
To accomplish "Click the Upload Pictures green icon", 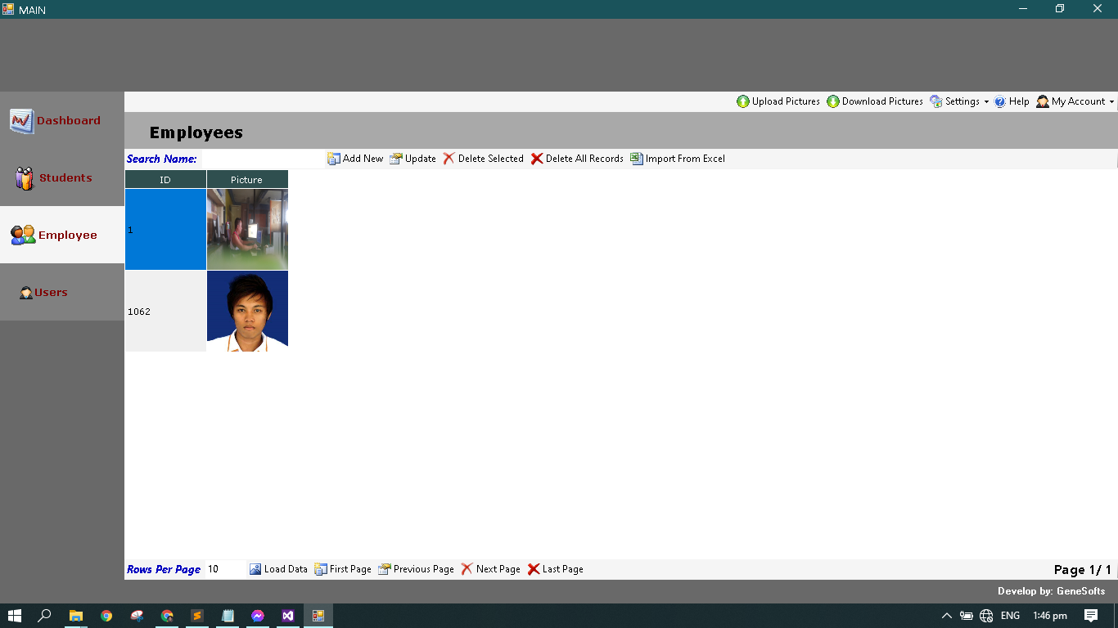I will coord(743,101).
